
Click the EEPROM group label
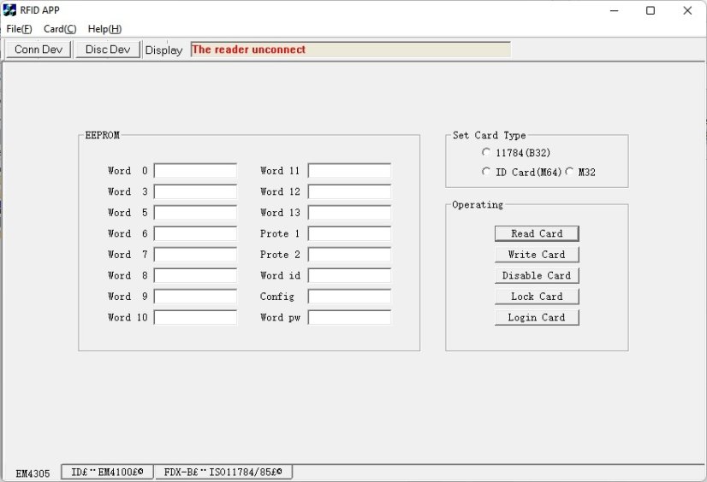click(x=103, y=135)
